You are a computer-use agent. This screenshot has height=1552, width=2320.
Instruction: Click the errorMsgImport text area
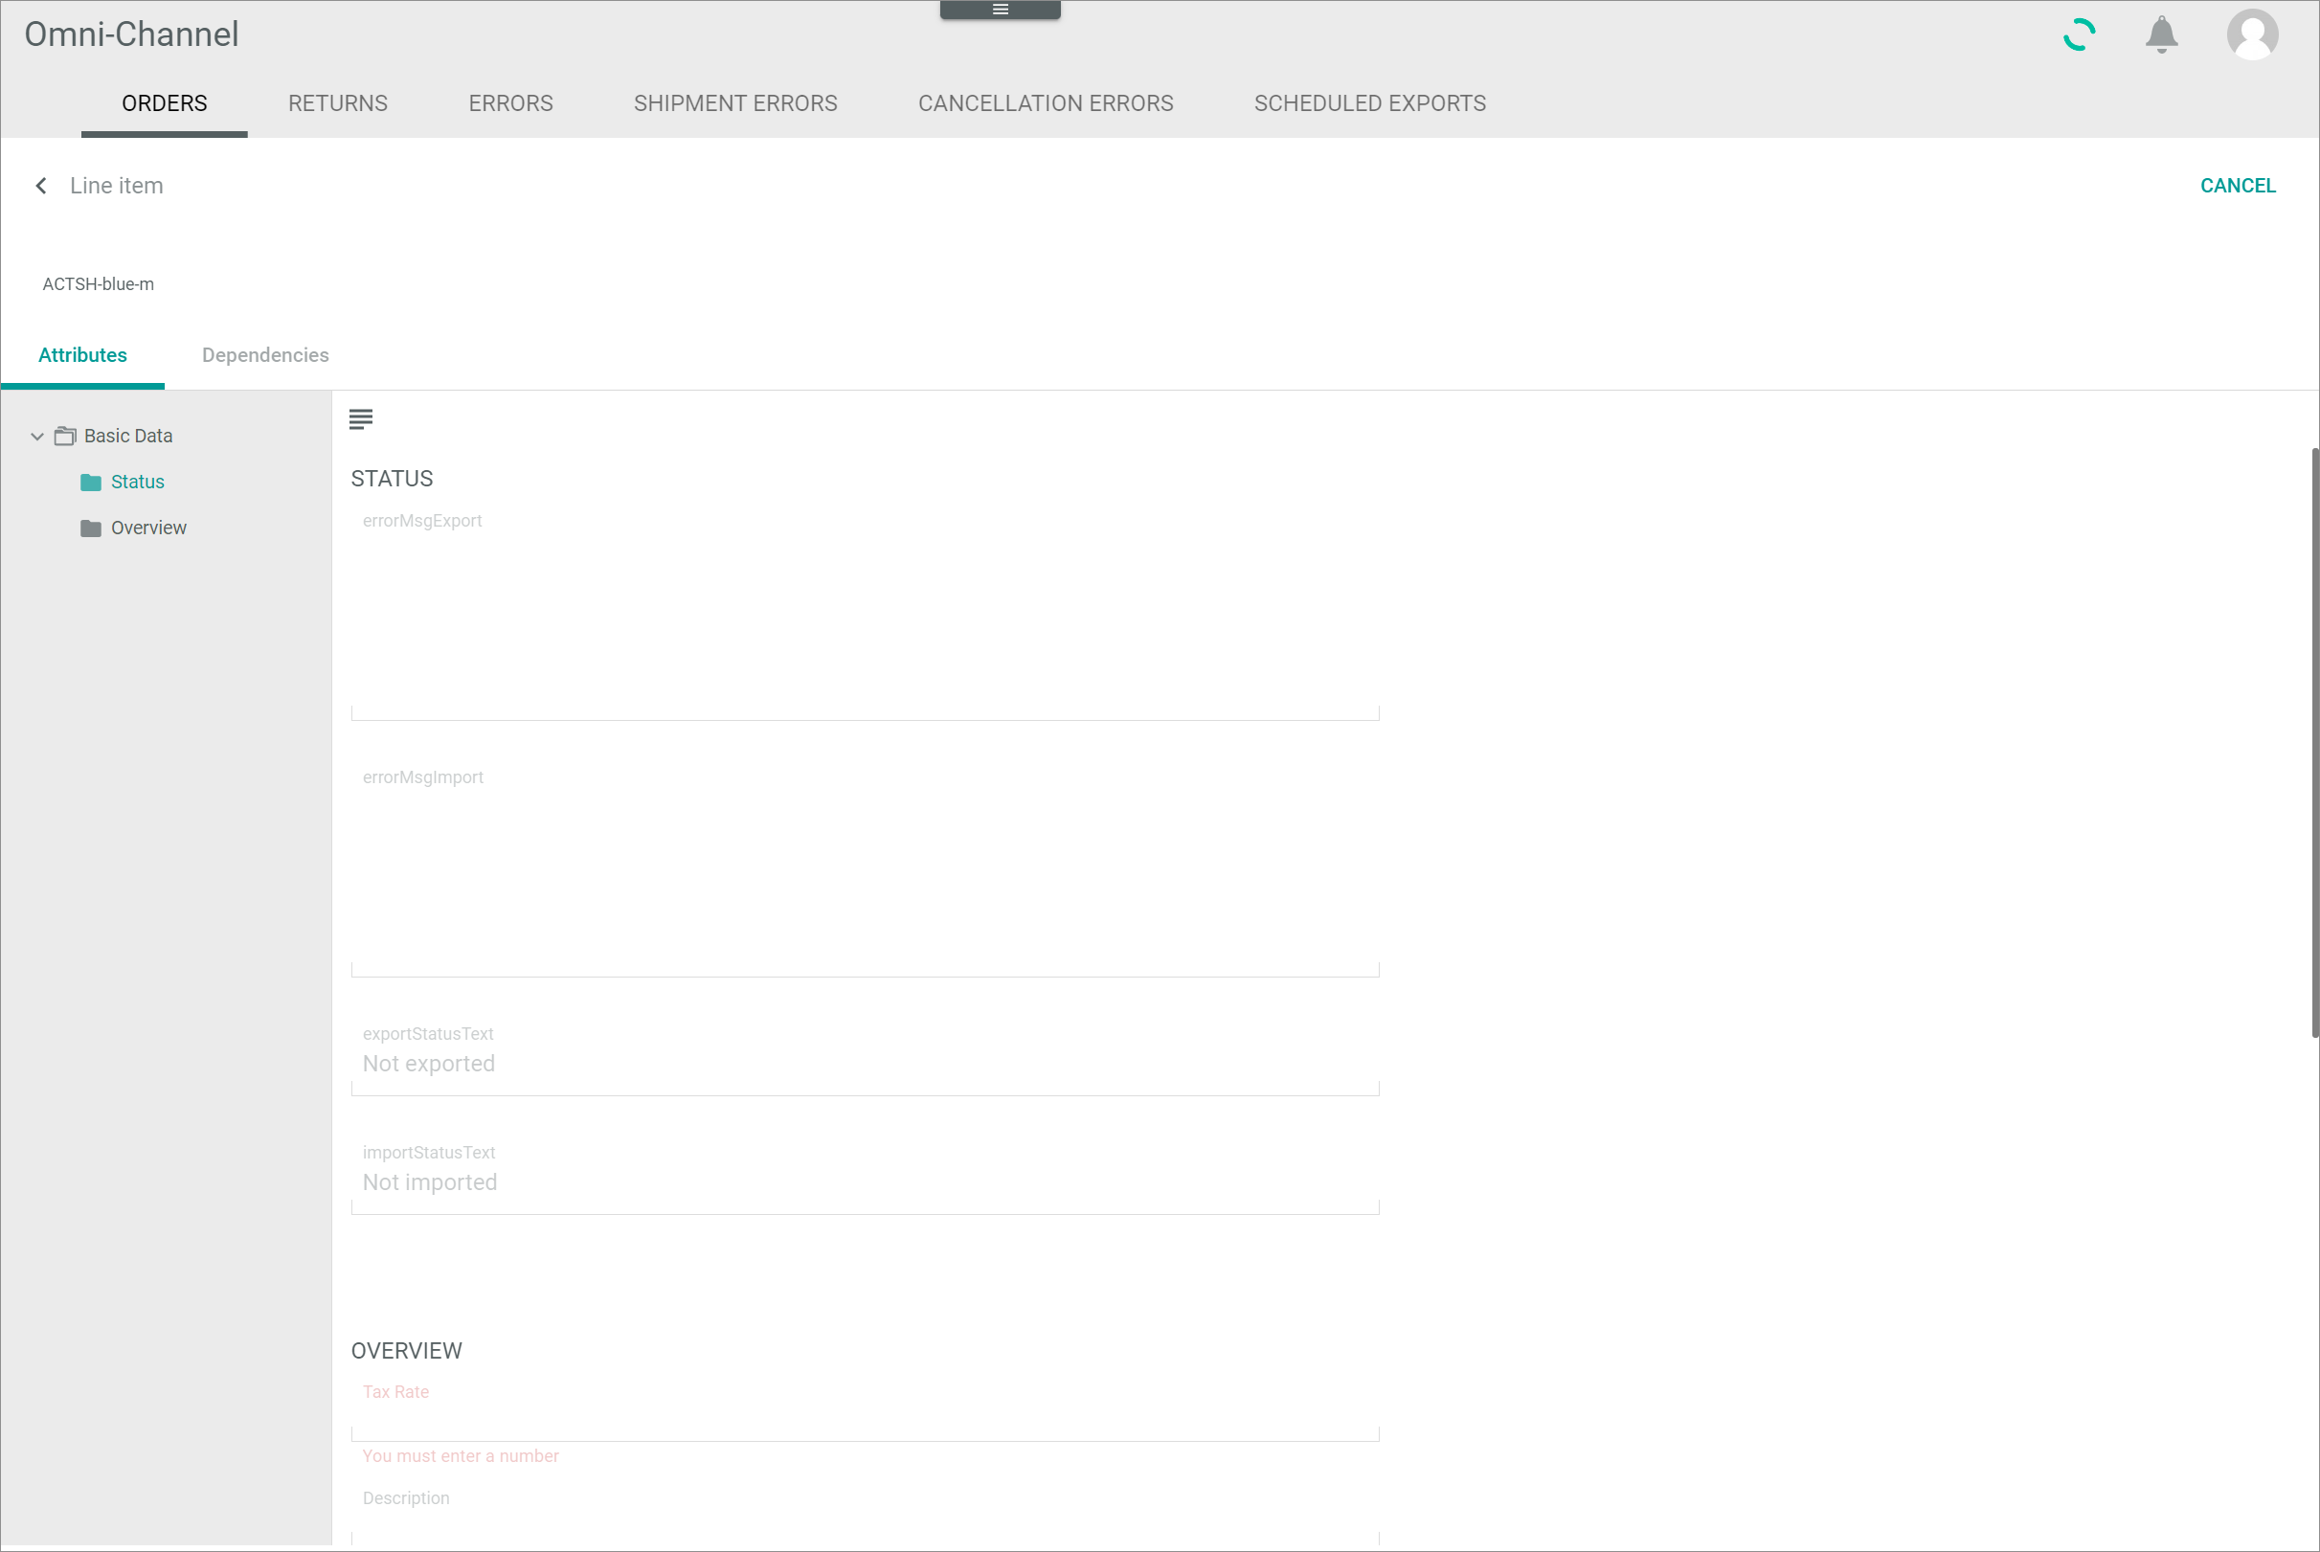coord(865,871)
